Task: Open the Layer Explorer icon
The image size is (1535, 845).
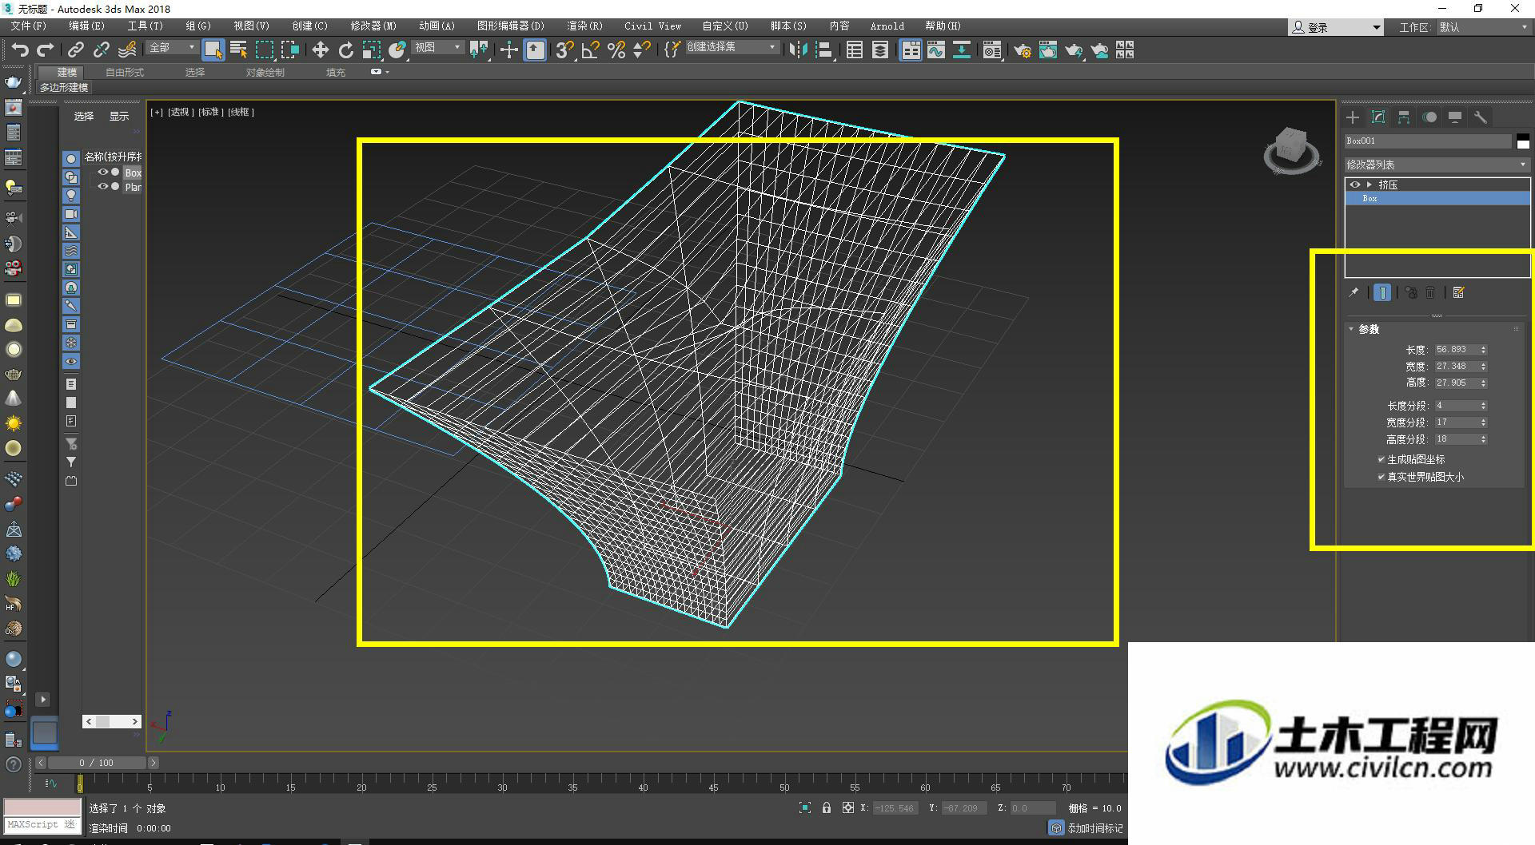Action: (x=880, y=50)
